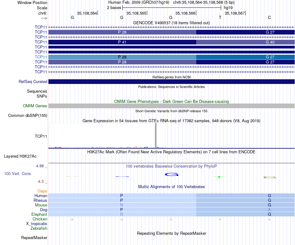The width and height of the screenshot is (295, 245).
Task: Select the chr6: ruler label
Action: tap(43, 13)
